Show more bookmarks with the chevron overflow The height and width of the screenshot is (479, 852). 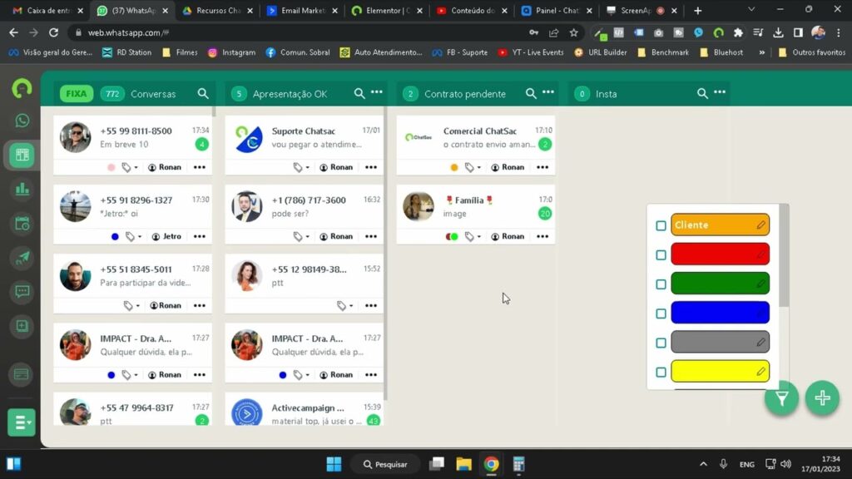coord(762,52)
